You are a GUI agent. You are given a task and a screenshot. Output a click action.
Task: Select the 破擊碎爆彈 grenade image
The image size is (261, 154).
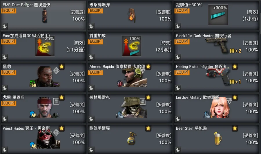click(x=132, y=16)
